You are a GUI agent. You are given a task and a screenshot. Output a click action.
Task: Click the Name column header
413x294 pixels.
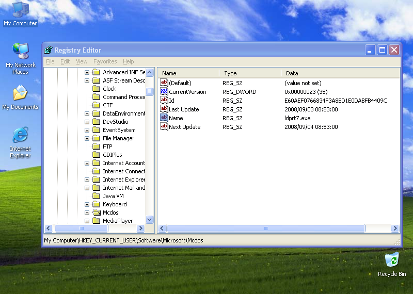point(188,73)
